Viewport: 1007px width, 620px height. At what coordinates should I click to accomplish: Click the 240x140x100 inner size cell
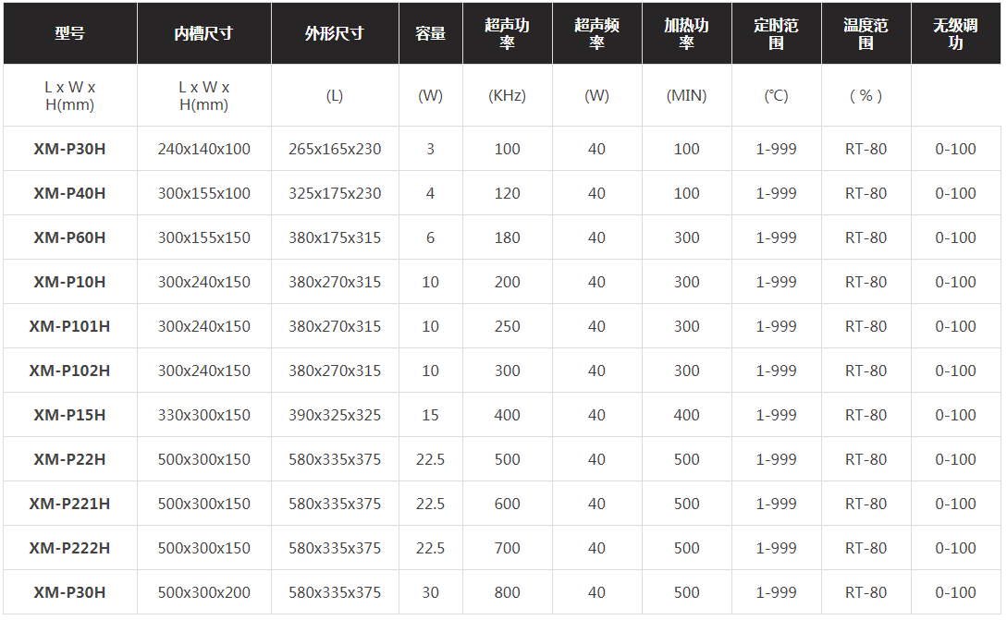204,149
